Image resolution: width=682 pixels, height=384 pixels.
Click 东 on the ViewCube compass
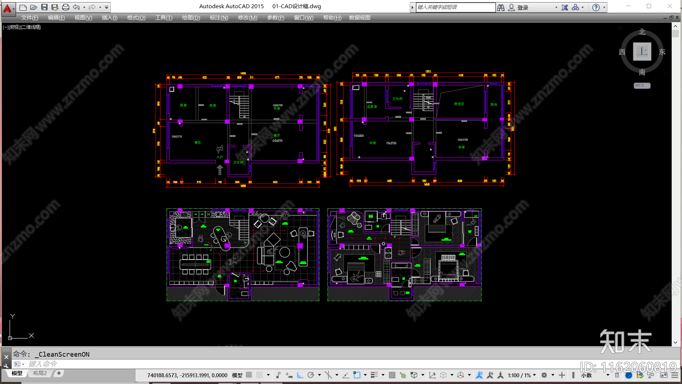662,52
